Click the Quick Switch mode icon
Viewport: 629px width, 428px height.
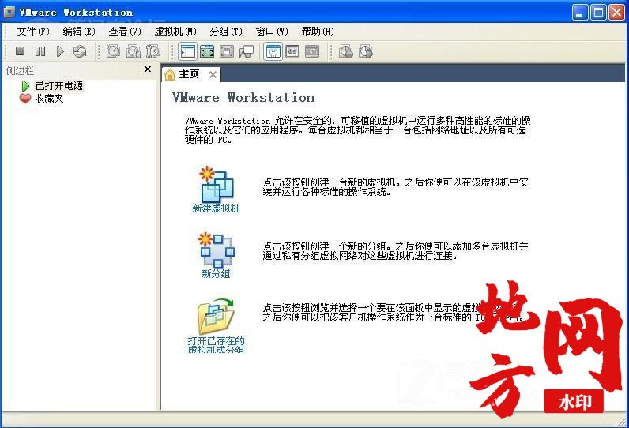[x=227, y=51]
